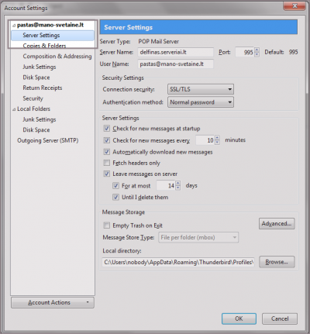The width and height of the screenshot is (310, 334).
Task: Open the Message Store Type dropdown
Action: coord(198,237)
